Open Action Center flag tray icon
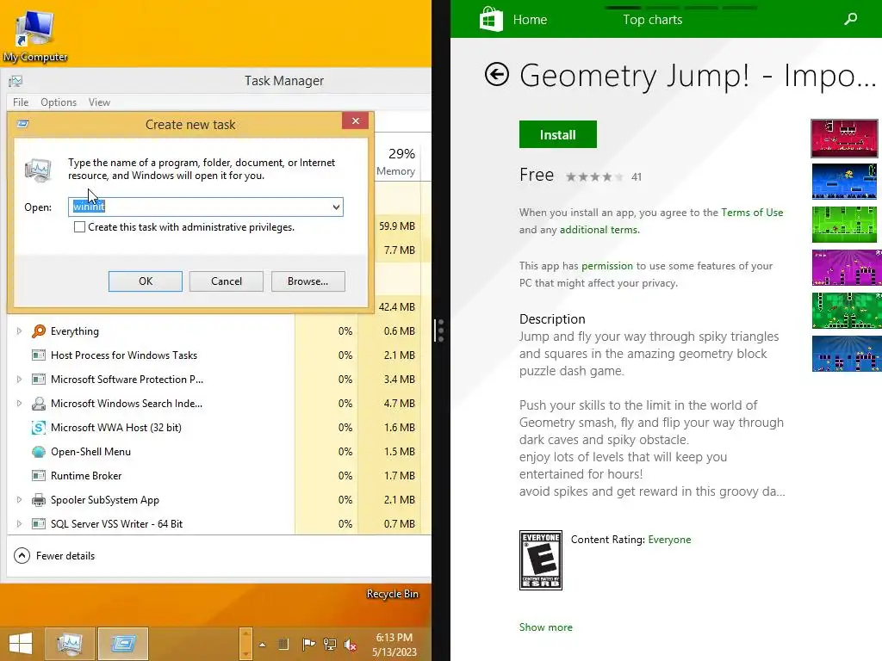 point(308,644)
